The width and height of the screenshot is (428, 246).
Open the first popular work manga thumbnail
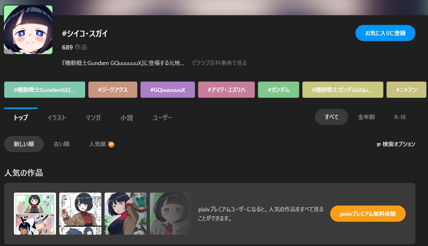35,214
